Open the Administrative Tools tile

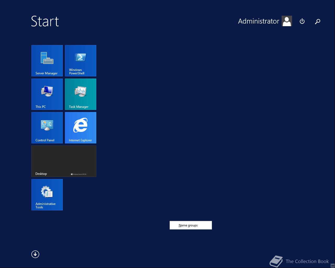pos(47,195)
